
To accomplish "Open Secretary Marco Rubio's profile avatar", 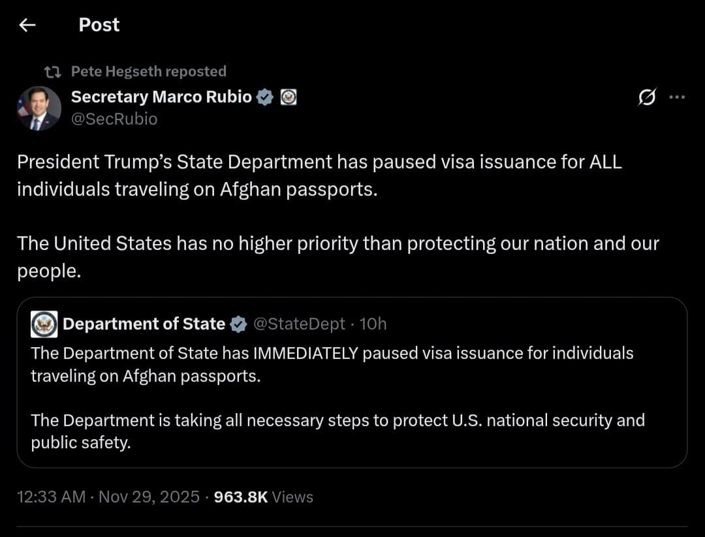I will [x=39, y=108].
